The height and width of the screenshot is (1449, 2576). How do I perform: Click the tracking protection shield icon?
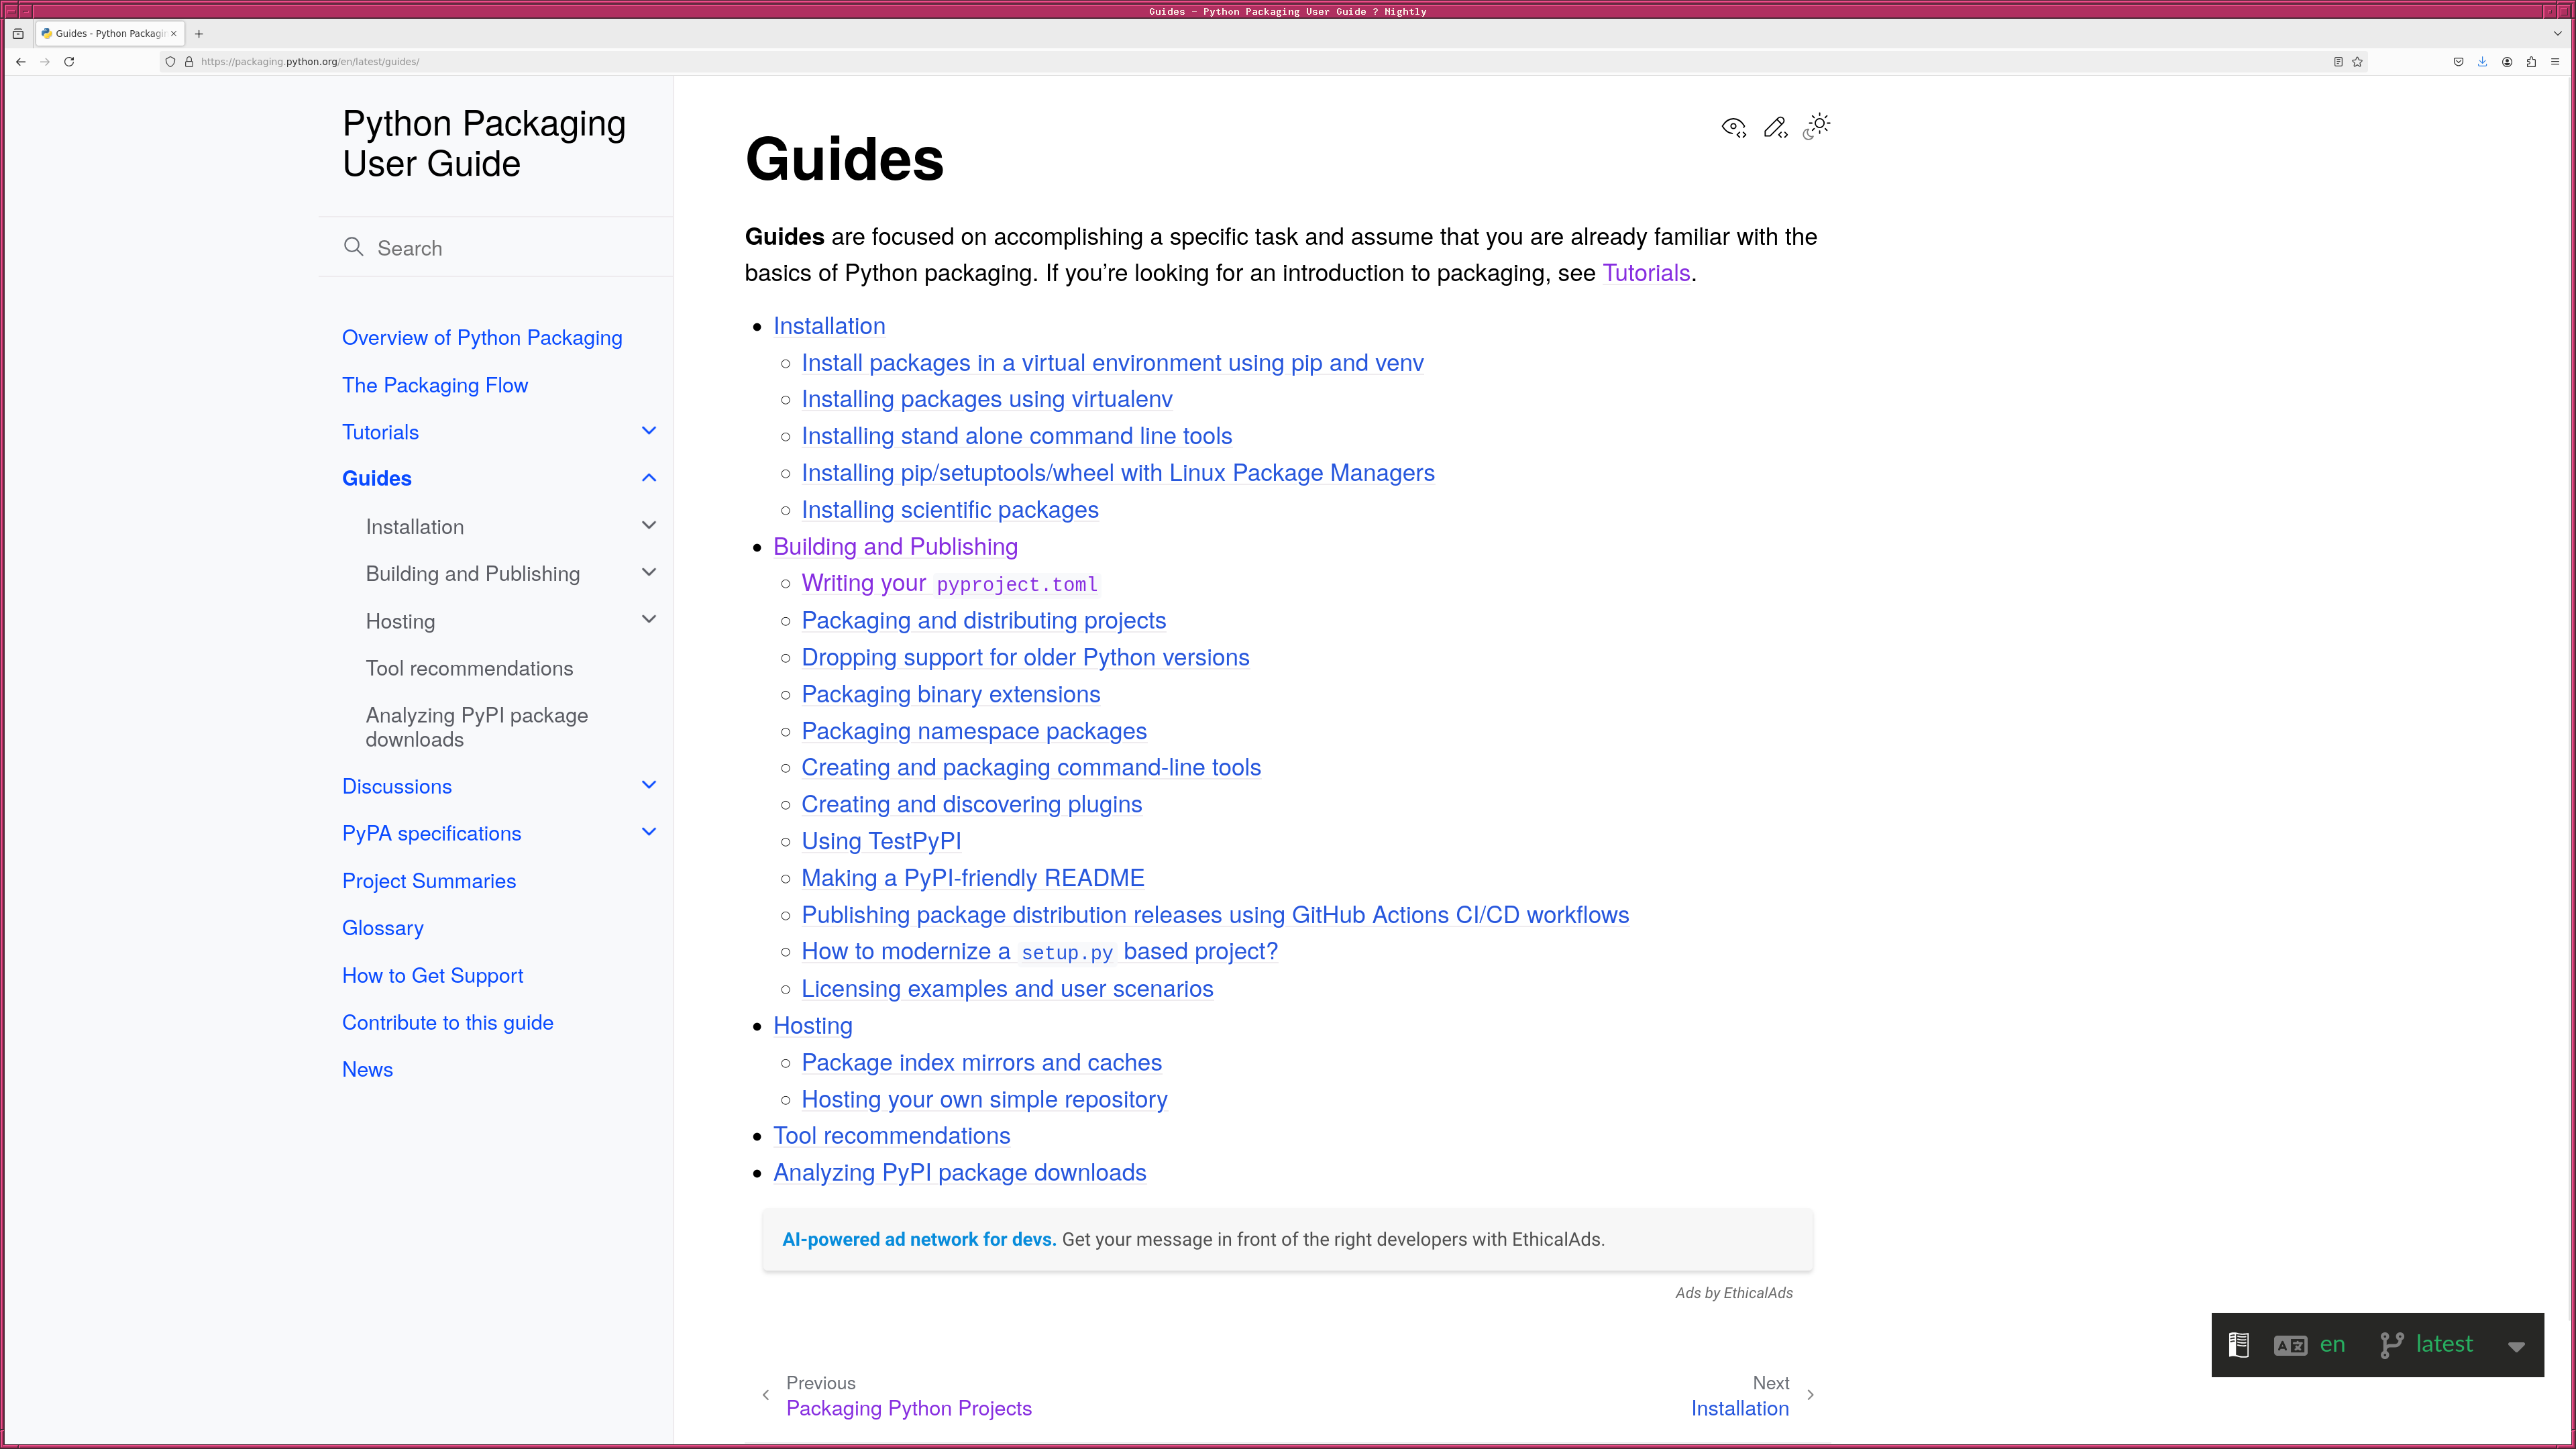pyautogui.click(x=170, y=62)
